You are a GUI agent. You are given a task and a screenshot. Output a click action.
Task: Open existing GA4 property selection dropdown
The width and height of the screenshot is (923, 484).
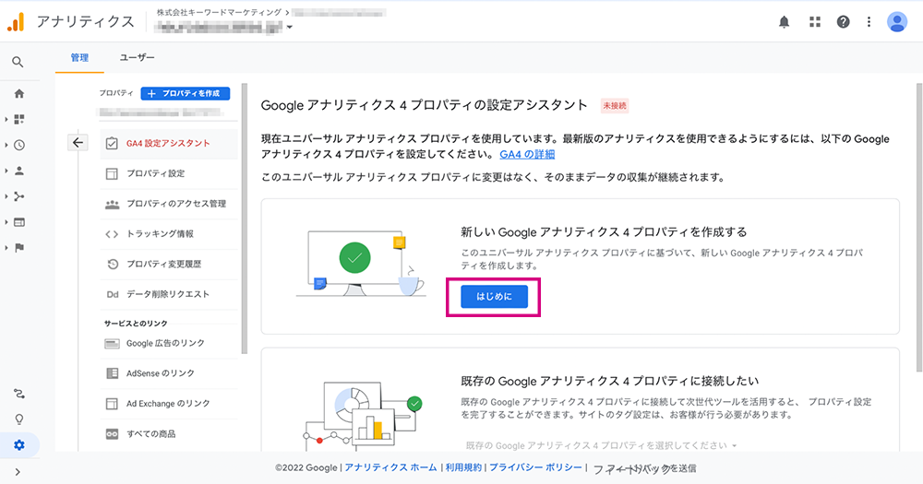pyautogui.click(x=601, y=445)
